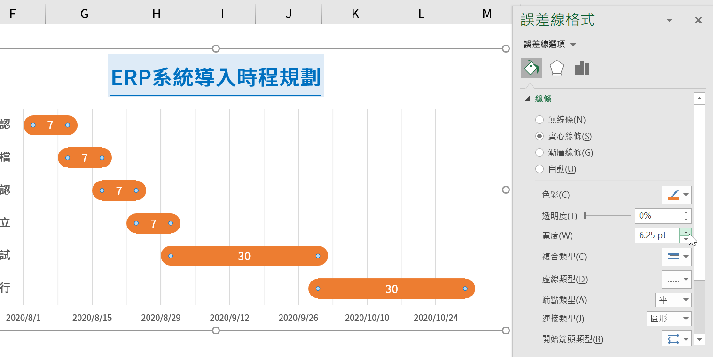The height and width of the screenshot is (357, 713).
Task: Click the top-right chart resize handle
Action: point(506,49)
